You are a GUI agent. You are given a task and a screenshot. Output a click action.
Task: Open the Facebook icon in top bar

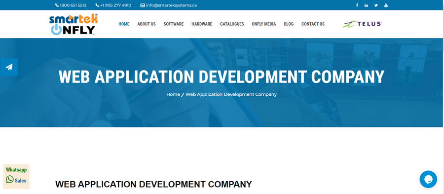click(x=357, y=5)
